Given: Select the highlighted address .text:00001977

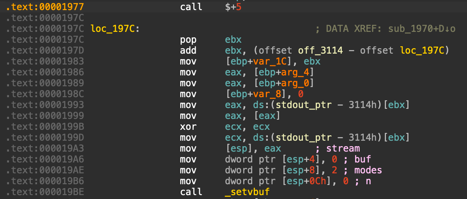Looking at the screenshot, I should [45, 7].
